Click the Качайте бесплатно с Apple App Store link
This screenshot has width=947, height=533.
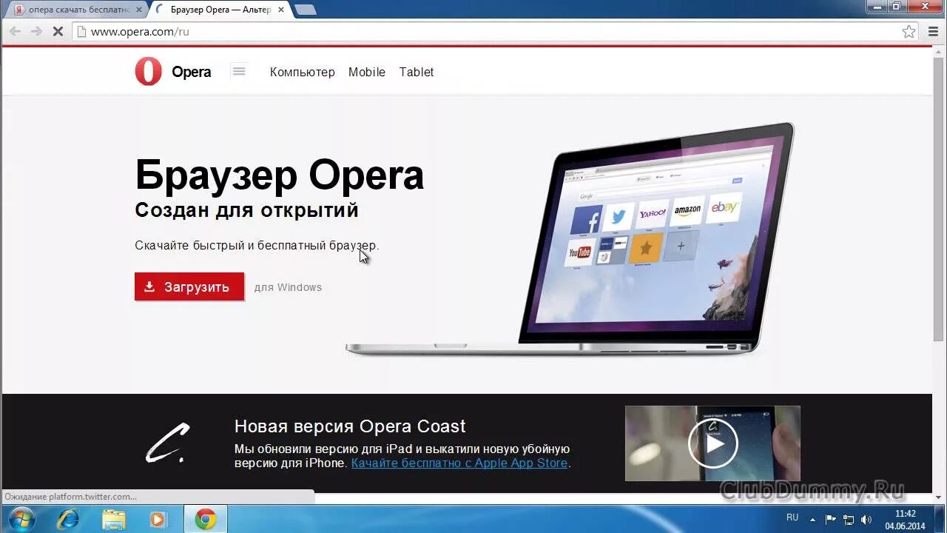pyautogui.click(x=459, y=463)
